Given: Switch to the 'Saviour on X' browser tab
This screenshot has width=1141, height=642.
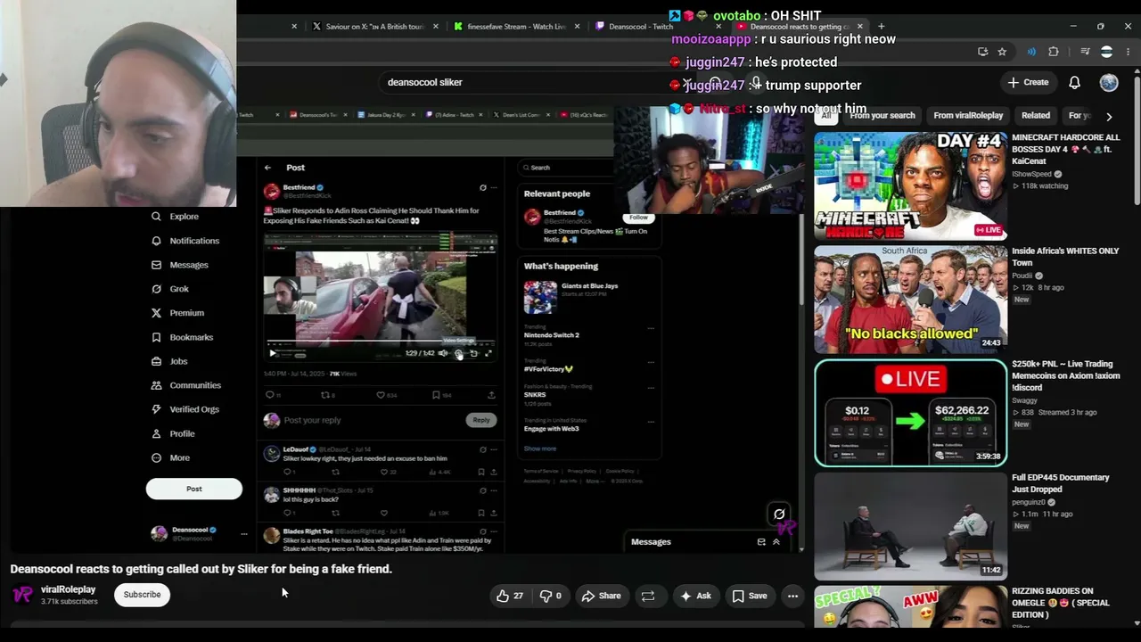Looking at the screenshot, I should (x=374, y=27).
